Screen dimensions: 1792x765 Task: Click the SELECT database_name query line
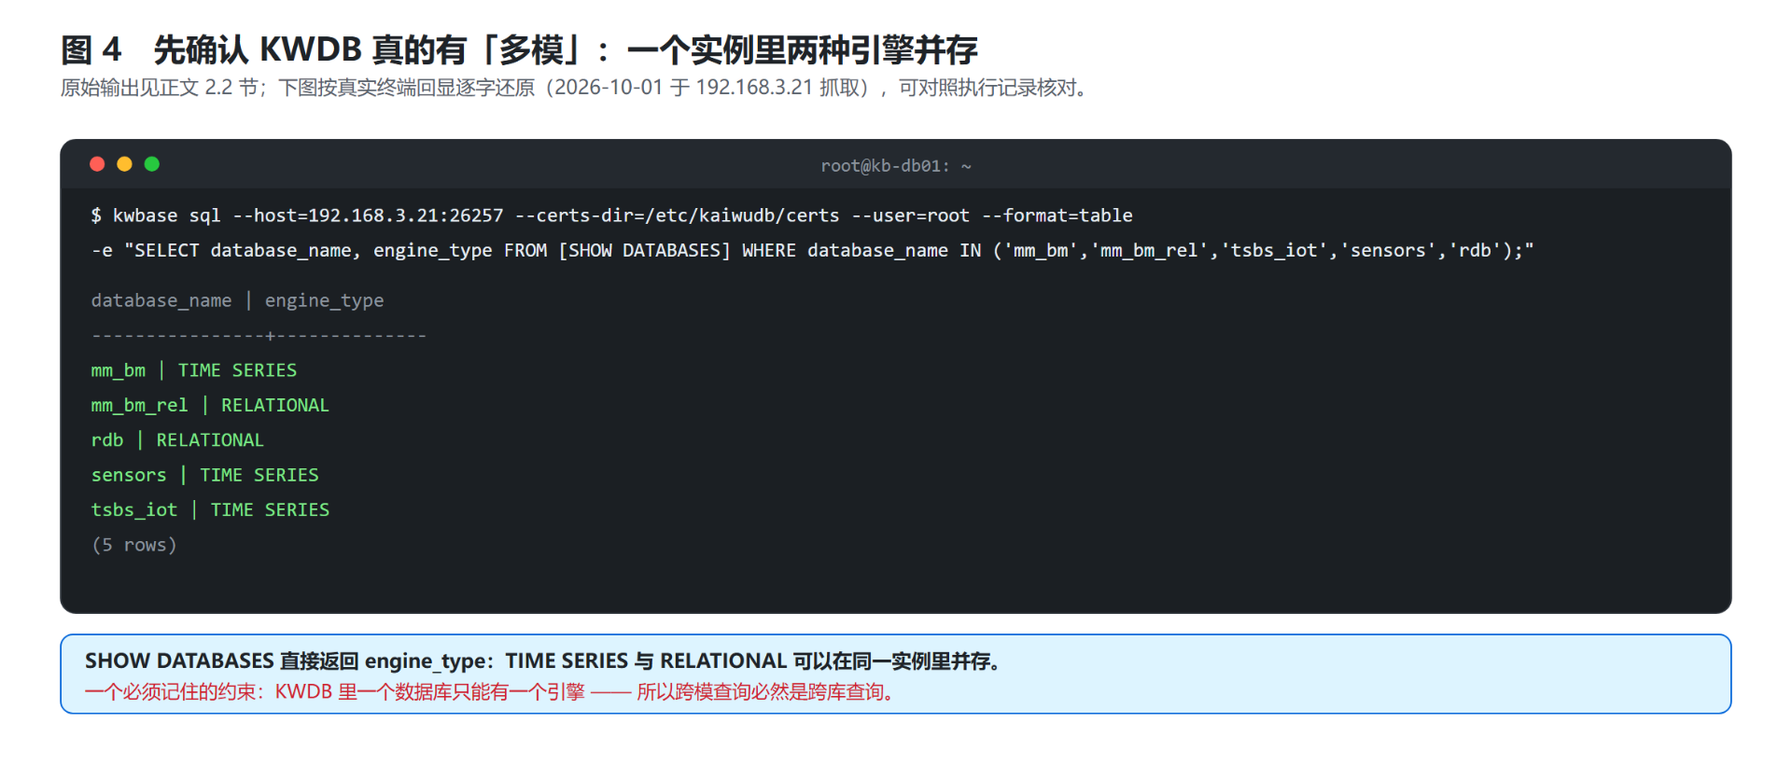click(812, 250)
